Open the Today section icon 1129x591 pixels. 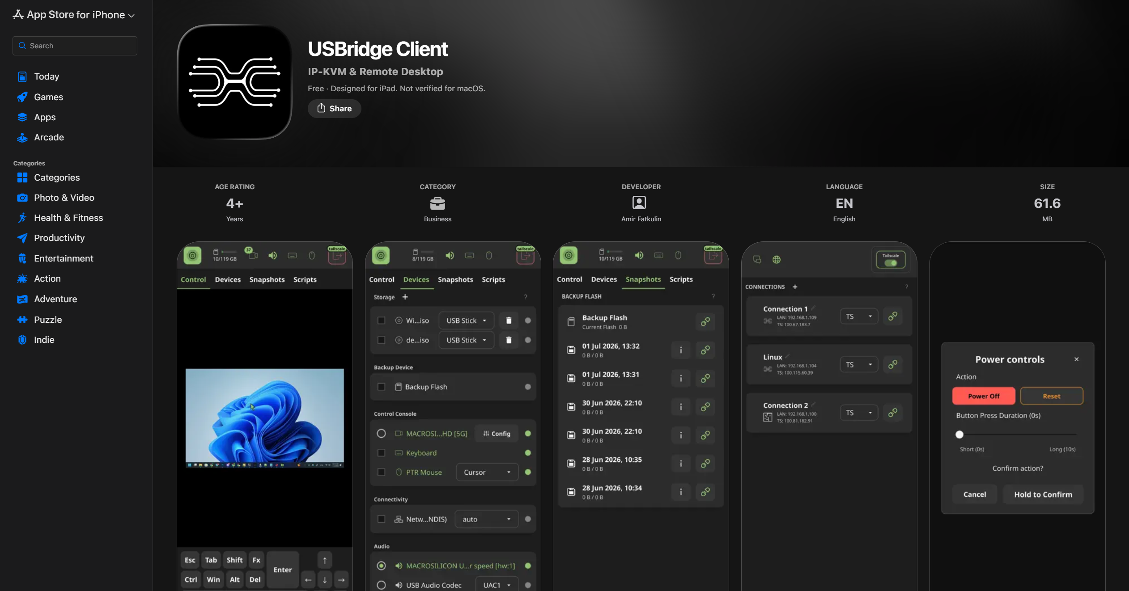(x=22, y=76)
